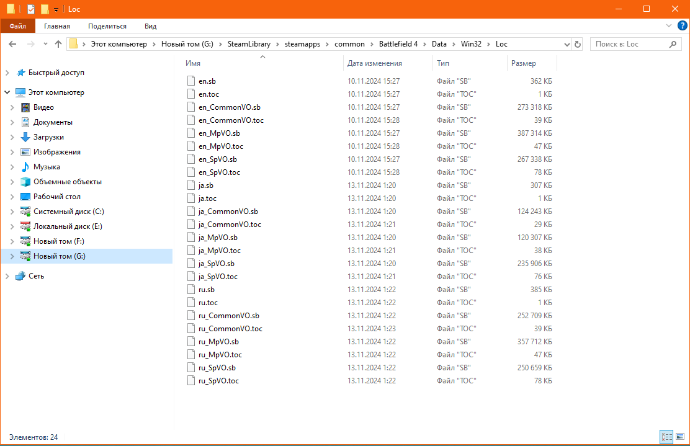Click the search magnifier icon
Screen dimensions: 690x446
coord(673,44)
